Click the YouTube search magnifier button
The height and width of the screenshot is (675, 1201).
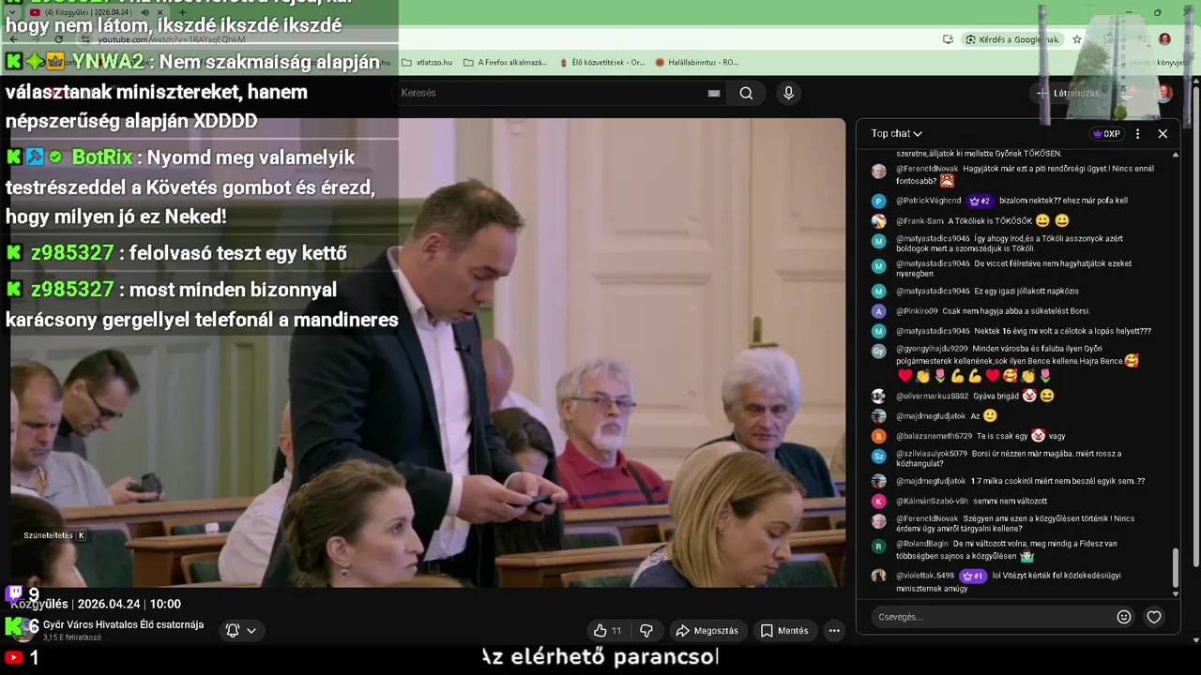[x=746, y=93]
